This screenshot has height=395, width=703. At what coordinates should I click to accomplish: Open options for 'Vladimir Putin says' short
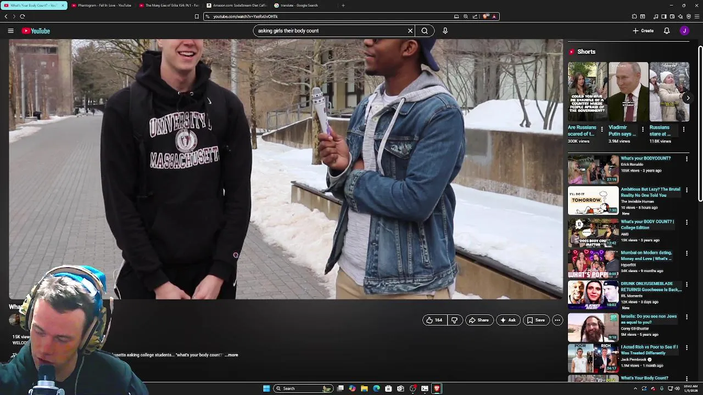pyautogui.click(x=643, y=129)
